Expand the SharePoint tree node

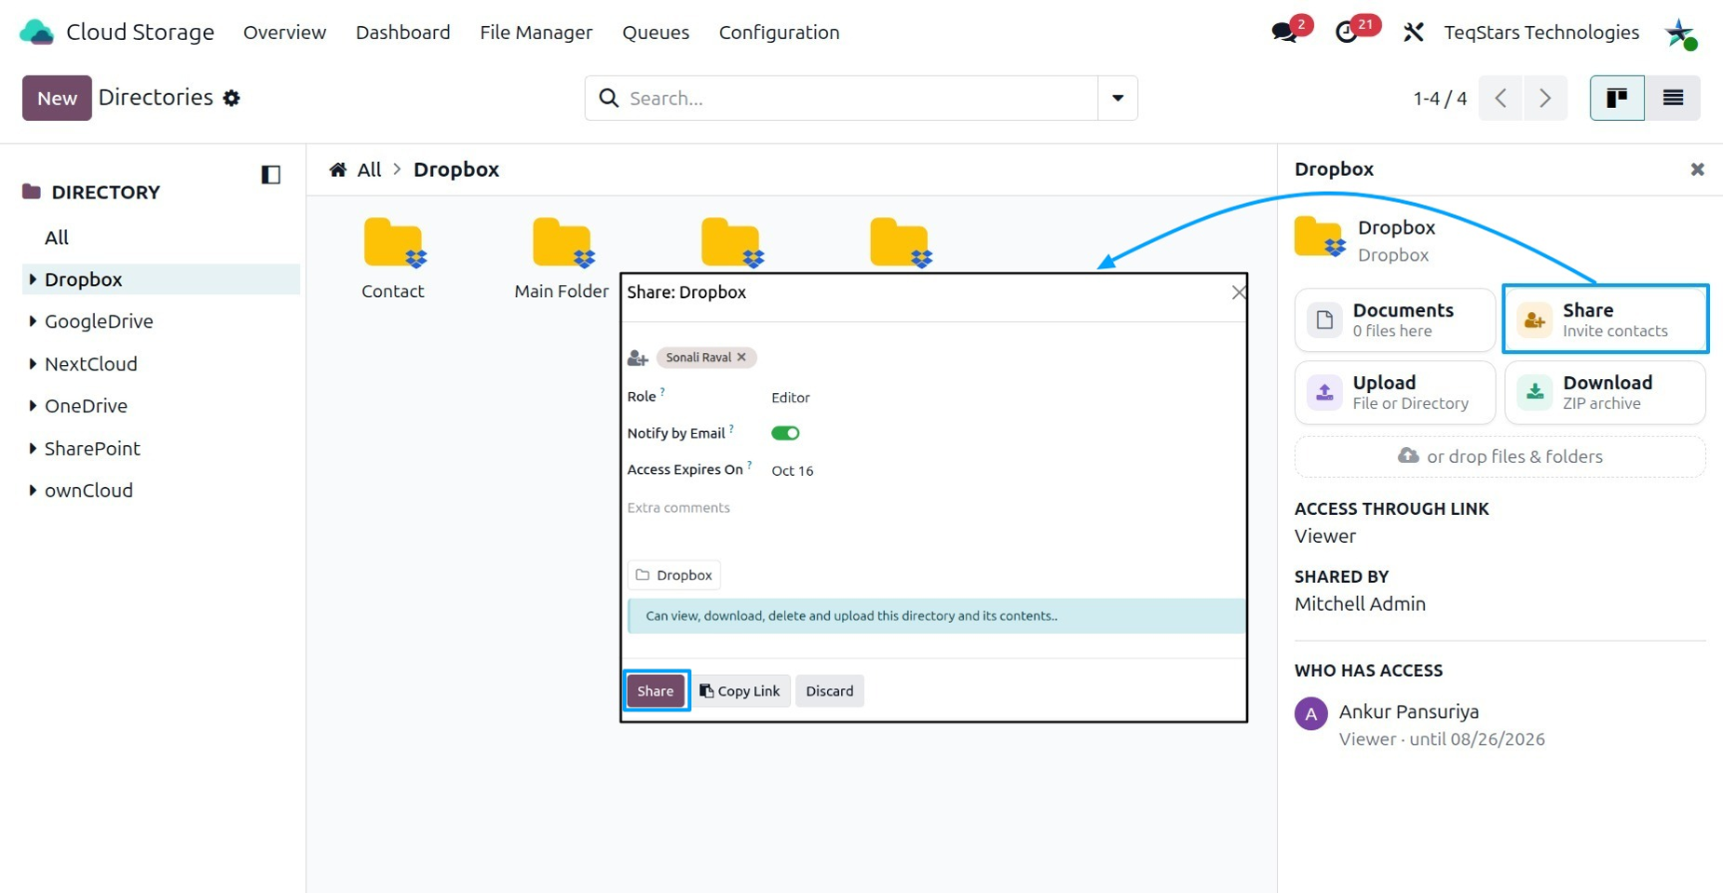[33, 448]
